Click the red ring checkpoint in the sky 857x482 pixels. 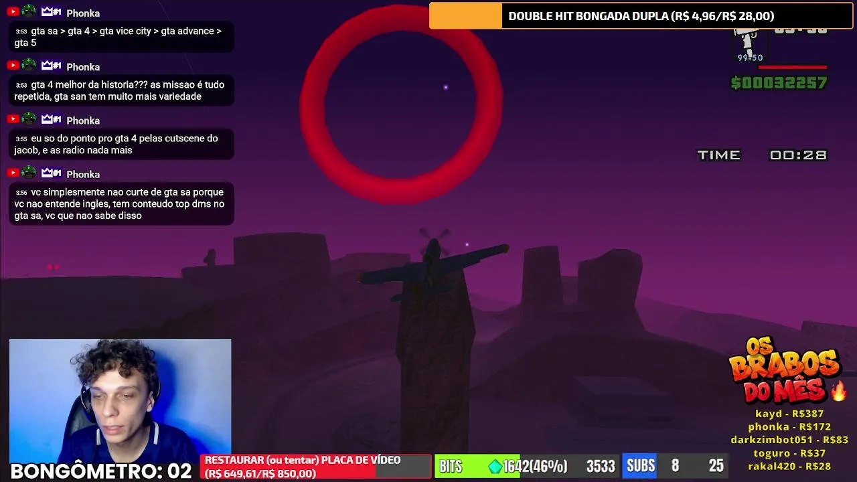tap(400, 105)
